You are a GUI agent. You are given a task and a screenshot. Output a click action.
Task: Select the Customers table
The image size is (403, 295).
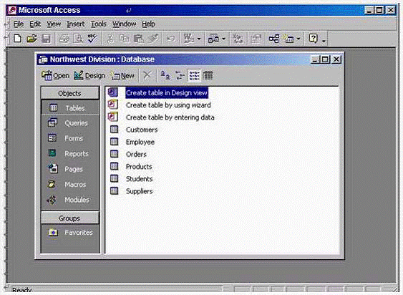coord(142,130)
